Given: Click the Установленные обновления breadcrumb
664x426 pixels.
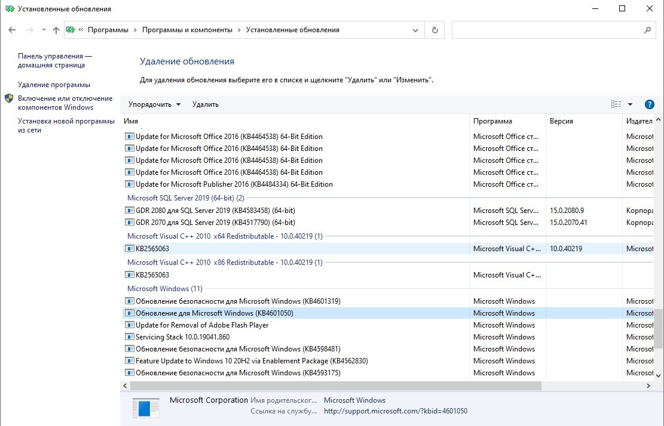Looking at the screenshot, I should coord(293,30).
